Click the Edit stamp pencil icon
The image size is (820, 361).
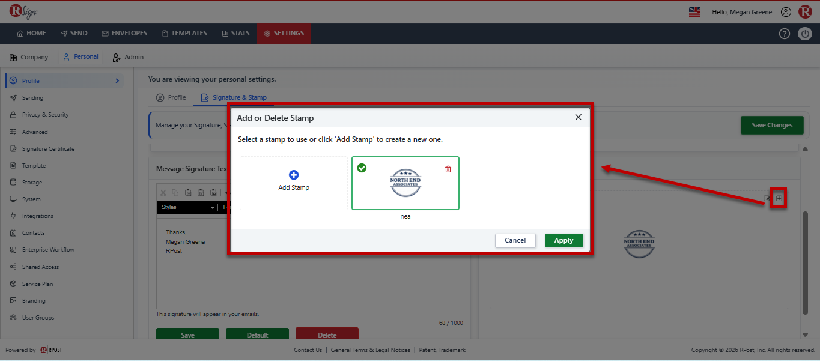[767, 198]
